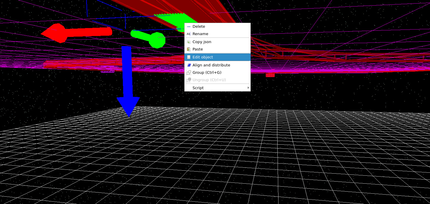
Task: Choose Edit object from the context menu
Action: click(x=203, y=57)
